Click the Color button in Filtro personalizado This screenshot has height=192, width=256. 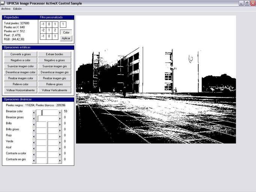(66, 32)
